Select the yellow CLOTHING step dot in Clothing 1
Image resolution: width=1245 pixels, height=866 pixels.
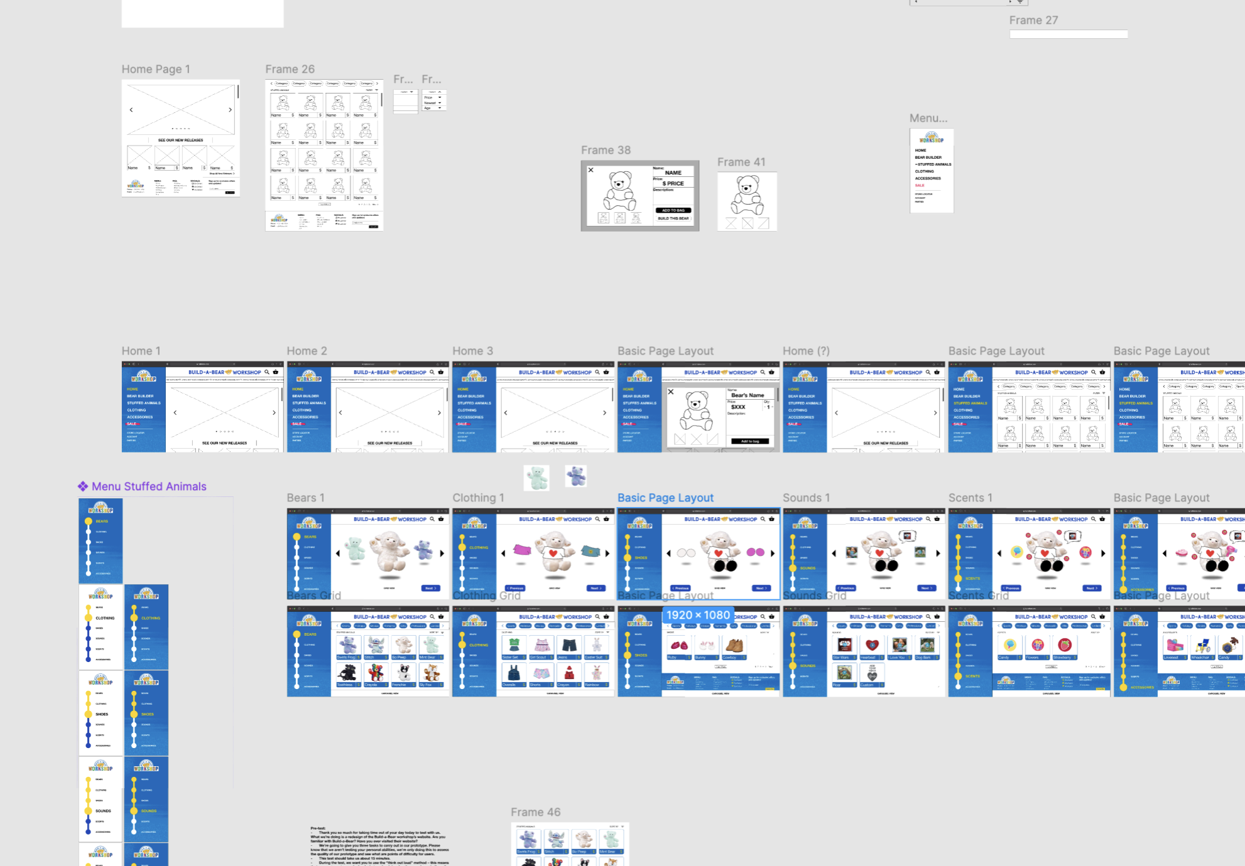click(x=462, y=547)
